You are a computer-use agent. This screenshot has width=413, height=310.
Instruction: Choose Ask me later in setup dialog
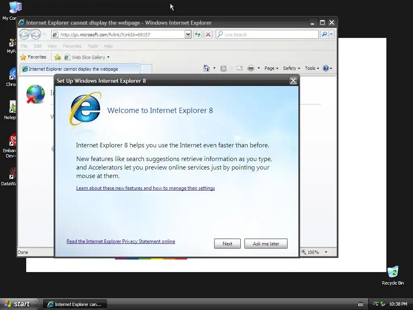[x=266, y=243]
